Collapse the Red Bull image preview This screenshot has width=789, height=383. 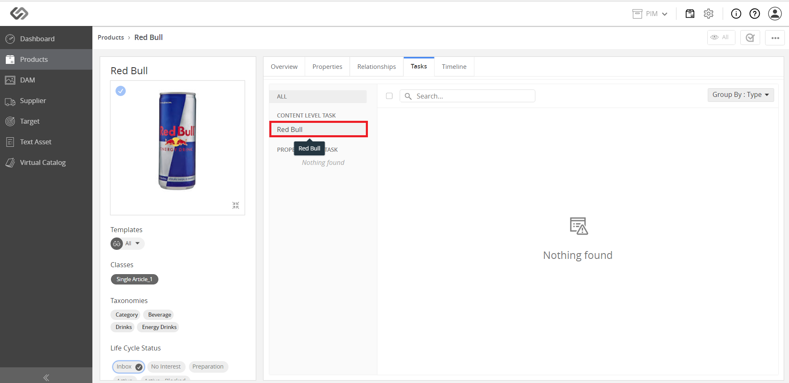pos(236,205)
